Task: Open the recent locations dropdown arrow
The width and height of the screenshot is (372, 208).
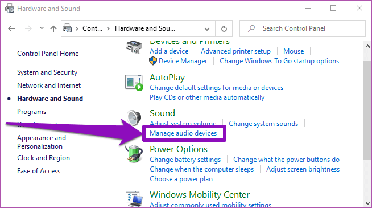Action: pyautogui.click(x=42, y=28)
